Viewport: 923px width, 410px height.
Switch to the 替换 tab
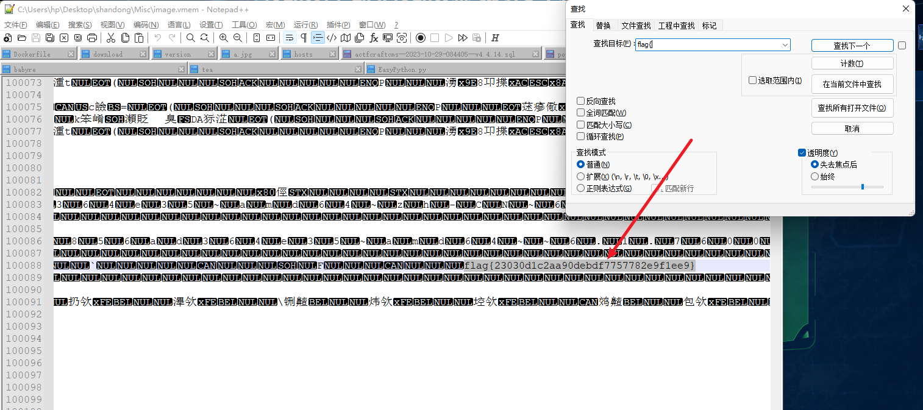point(603,26)
